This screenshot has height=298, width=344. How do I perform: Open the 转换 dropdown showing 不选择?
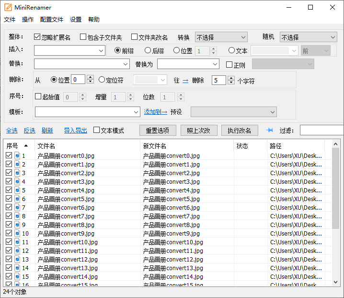click(221, 37)
